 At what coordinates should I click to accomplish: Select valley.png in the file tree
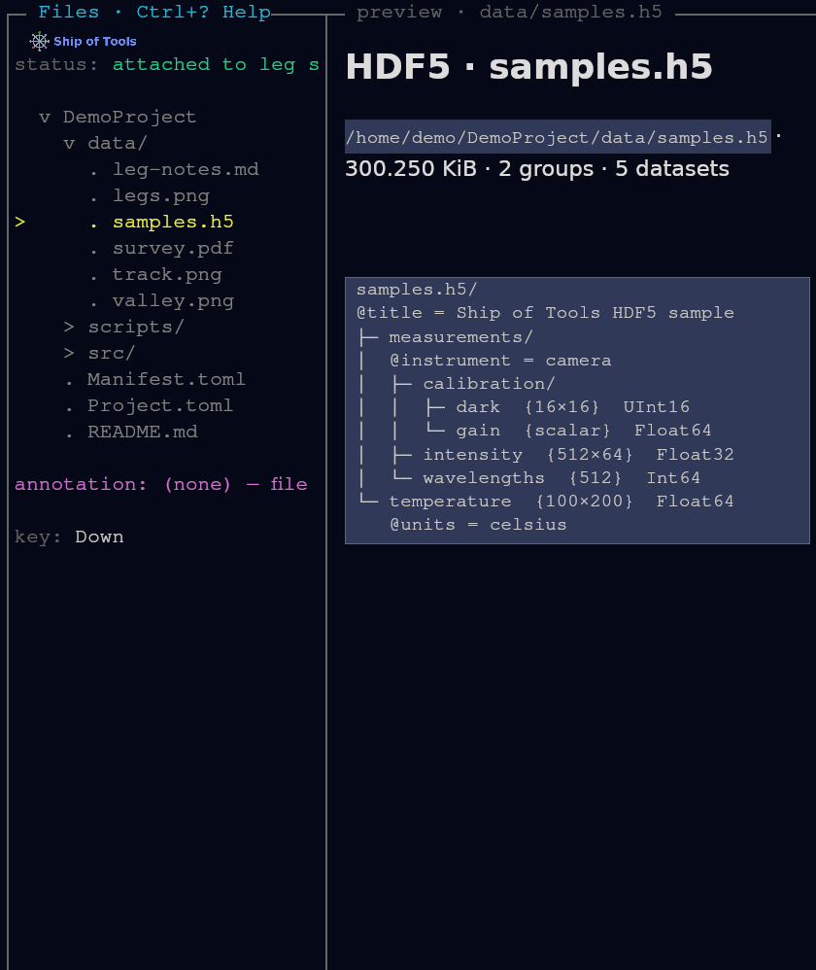173,301
